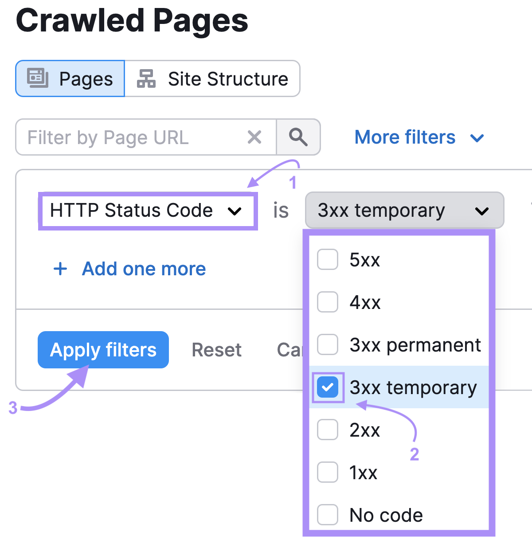Check the 1xx checkbox

[x=327, y=472]
